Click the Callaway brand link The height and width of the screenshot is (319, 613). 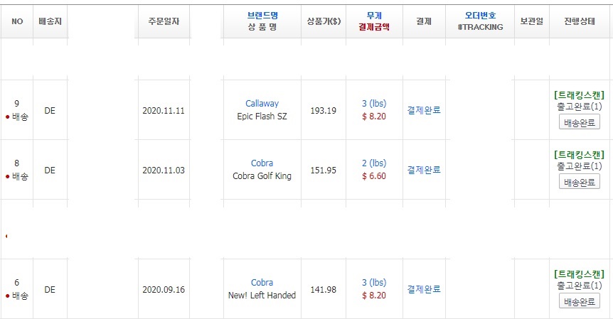(x=262, y=104)
